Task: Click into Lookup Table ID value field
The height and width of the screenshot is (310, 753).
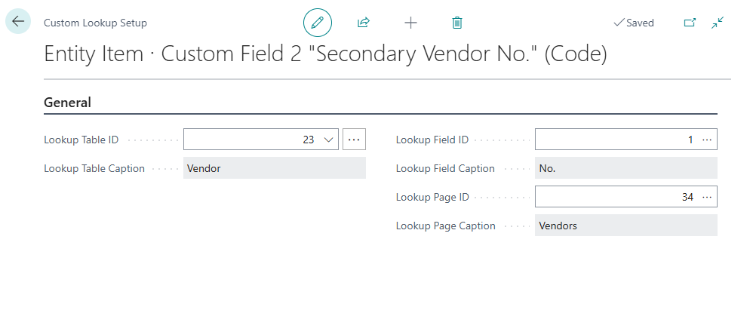Action: (249, 140)
